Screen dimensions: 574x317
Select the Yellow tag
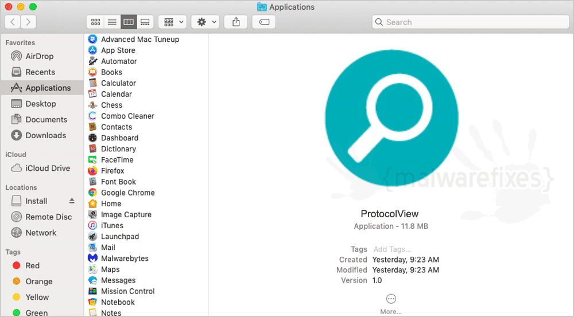coord(42,298)
